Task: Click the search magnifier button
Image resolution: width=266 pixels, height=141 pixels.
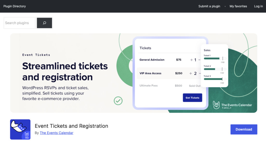Action: (x=44, y=23)
